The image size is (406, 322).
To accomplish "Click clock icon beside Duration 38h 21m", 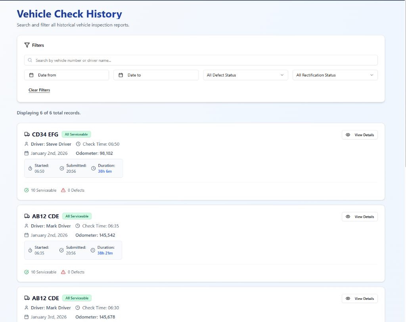I will (93, 250).
